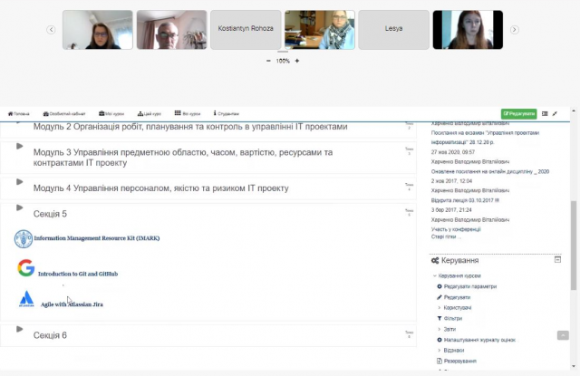
Task: Open the Головна home menu item
Action: 18,113
